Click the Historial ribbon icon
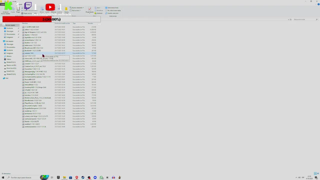The height and width of the screenshot is (180, 320). pos(98,13)
